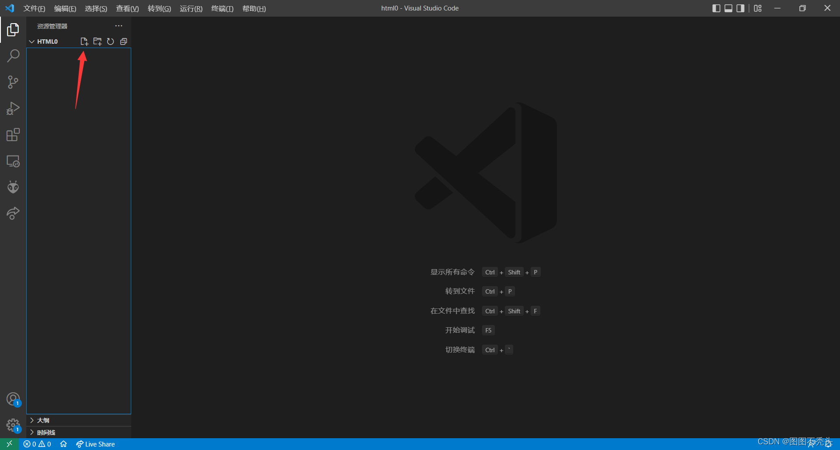This screenshot has width=840, height=450.
Task: Open the Source Control view
Action: coord(13,82)
